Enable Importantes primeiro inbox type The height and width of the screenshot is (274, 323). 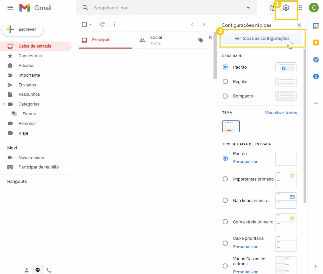point(225,179)
